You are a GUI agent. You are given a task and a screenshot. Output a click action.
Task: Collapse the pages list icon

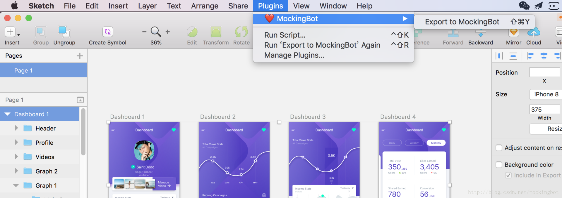80,100
